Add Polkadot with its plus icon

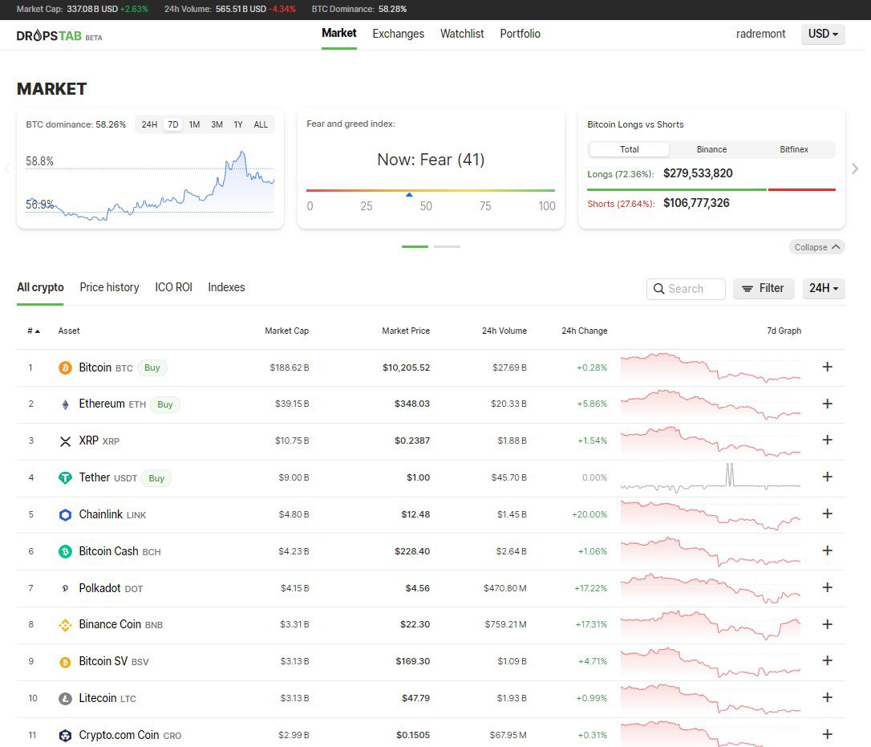827,587
